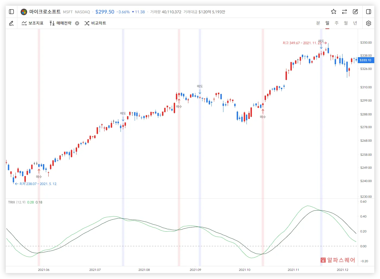Click the 2021.08 date axis label
This screenshot has height=279, width=380.
pyautogui.click(x=144, y=270)
